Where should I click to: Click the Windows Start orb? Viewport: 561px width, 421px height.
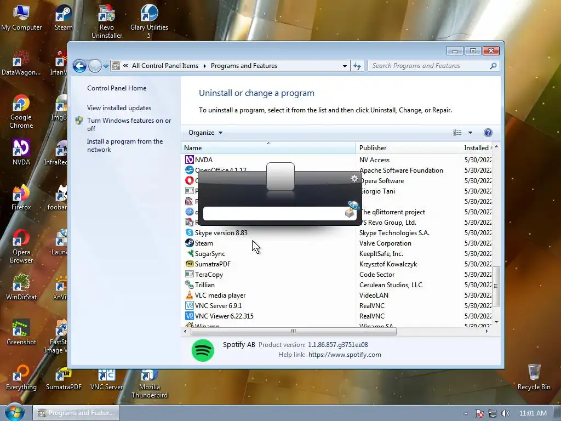[14, 412]
